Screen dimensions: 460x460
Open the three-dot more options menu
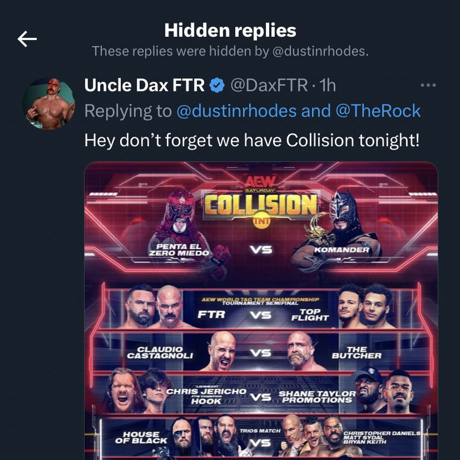coord(428,85)
